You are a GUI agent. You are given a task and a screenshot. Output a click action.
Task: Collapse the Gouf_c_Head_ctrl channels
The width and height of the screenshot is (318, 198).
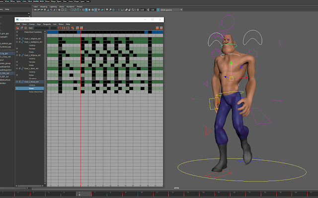click(20, 82)
